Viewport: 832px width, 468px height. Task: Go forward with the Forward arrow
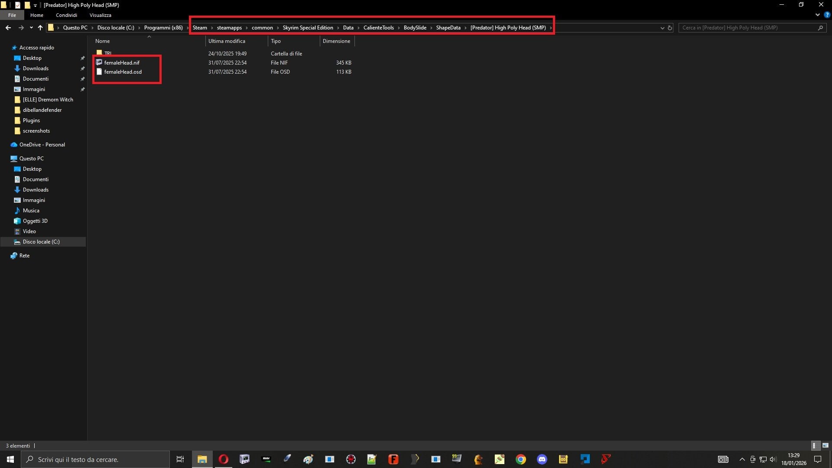(x=21, y=28)
